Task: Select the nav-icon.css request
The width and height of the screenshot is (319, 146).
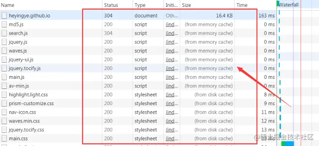Action: 138,112
